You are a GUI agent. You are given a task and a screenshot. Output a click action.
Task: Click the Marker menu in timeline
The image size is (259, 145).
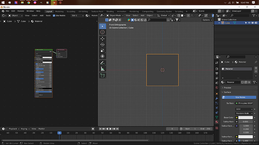[x=42, y=129]
